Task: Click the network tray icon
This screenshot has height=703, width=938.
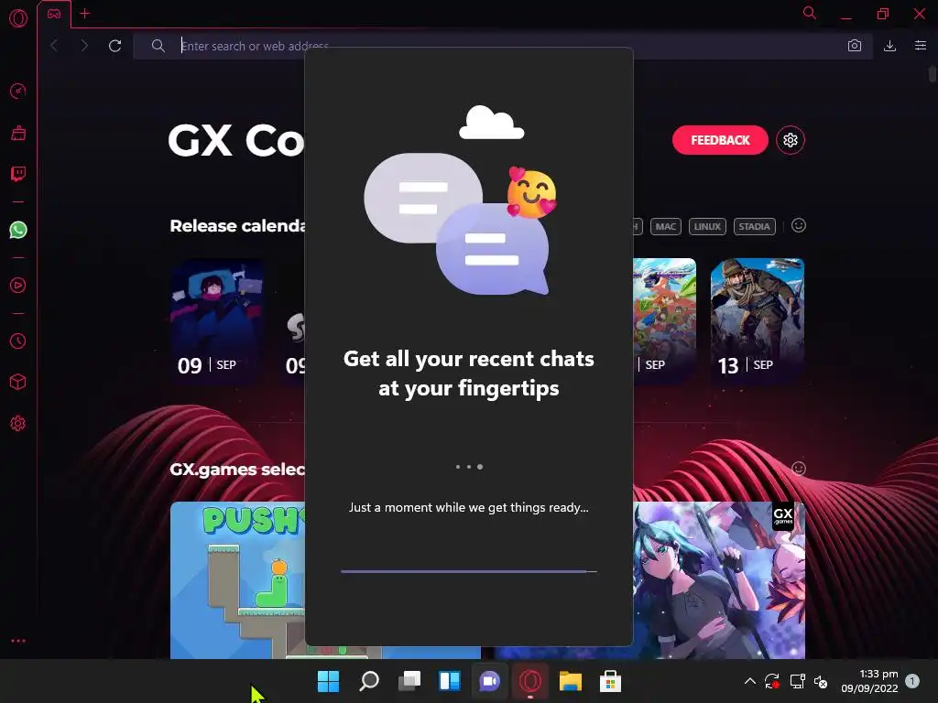Action: (798, 681)
